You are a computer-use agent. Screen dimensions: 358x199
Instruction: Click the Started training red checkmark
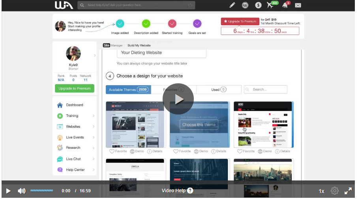[172, 24]
